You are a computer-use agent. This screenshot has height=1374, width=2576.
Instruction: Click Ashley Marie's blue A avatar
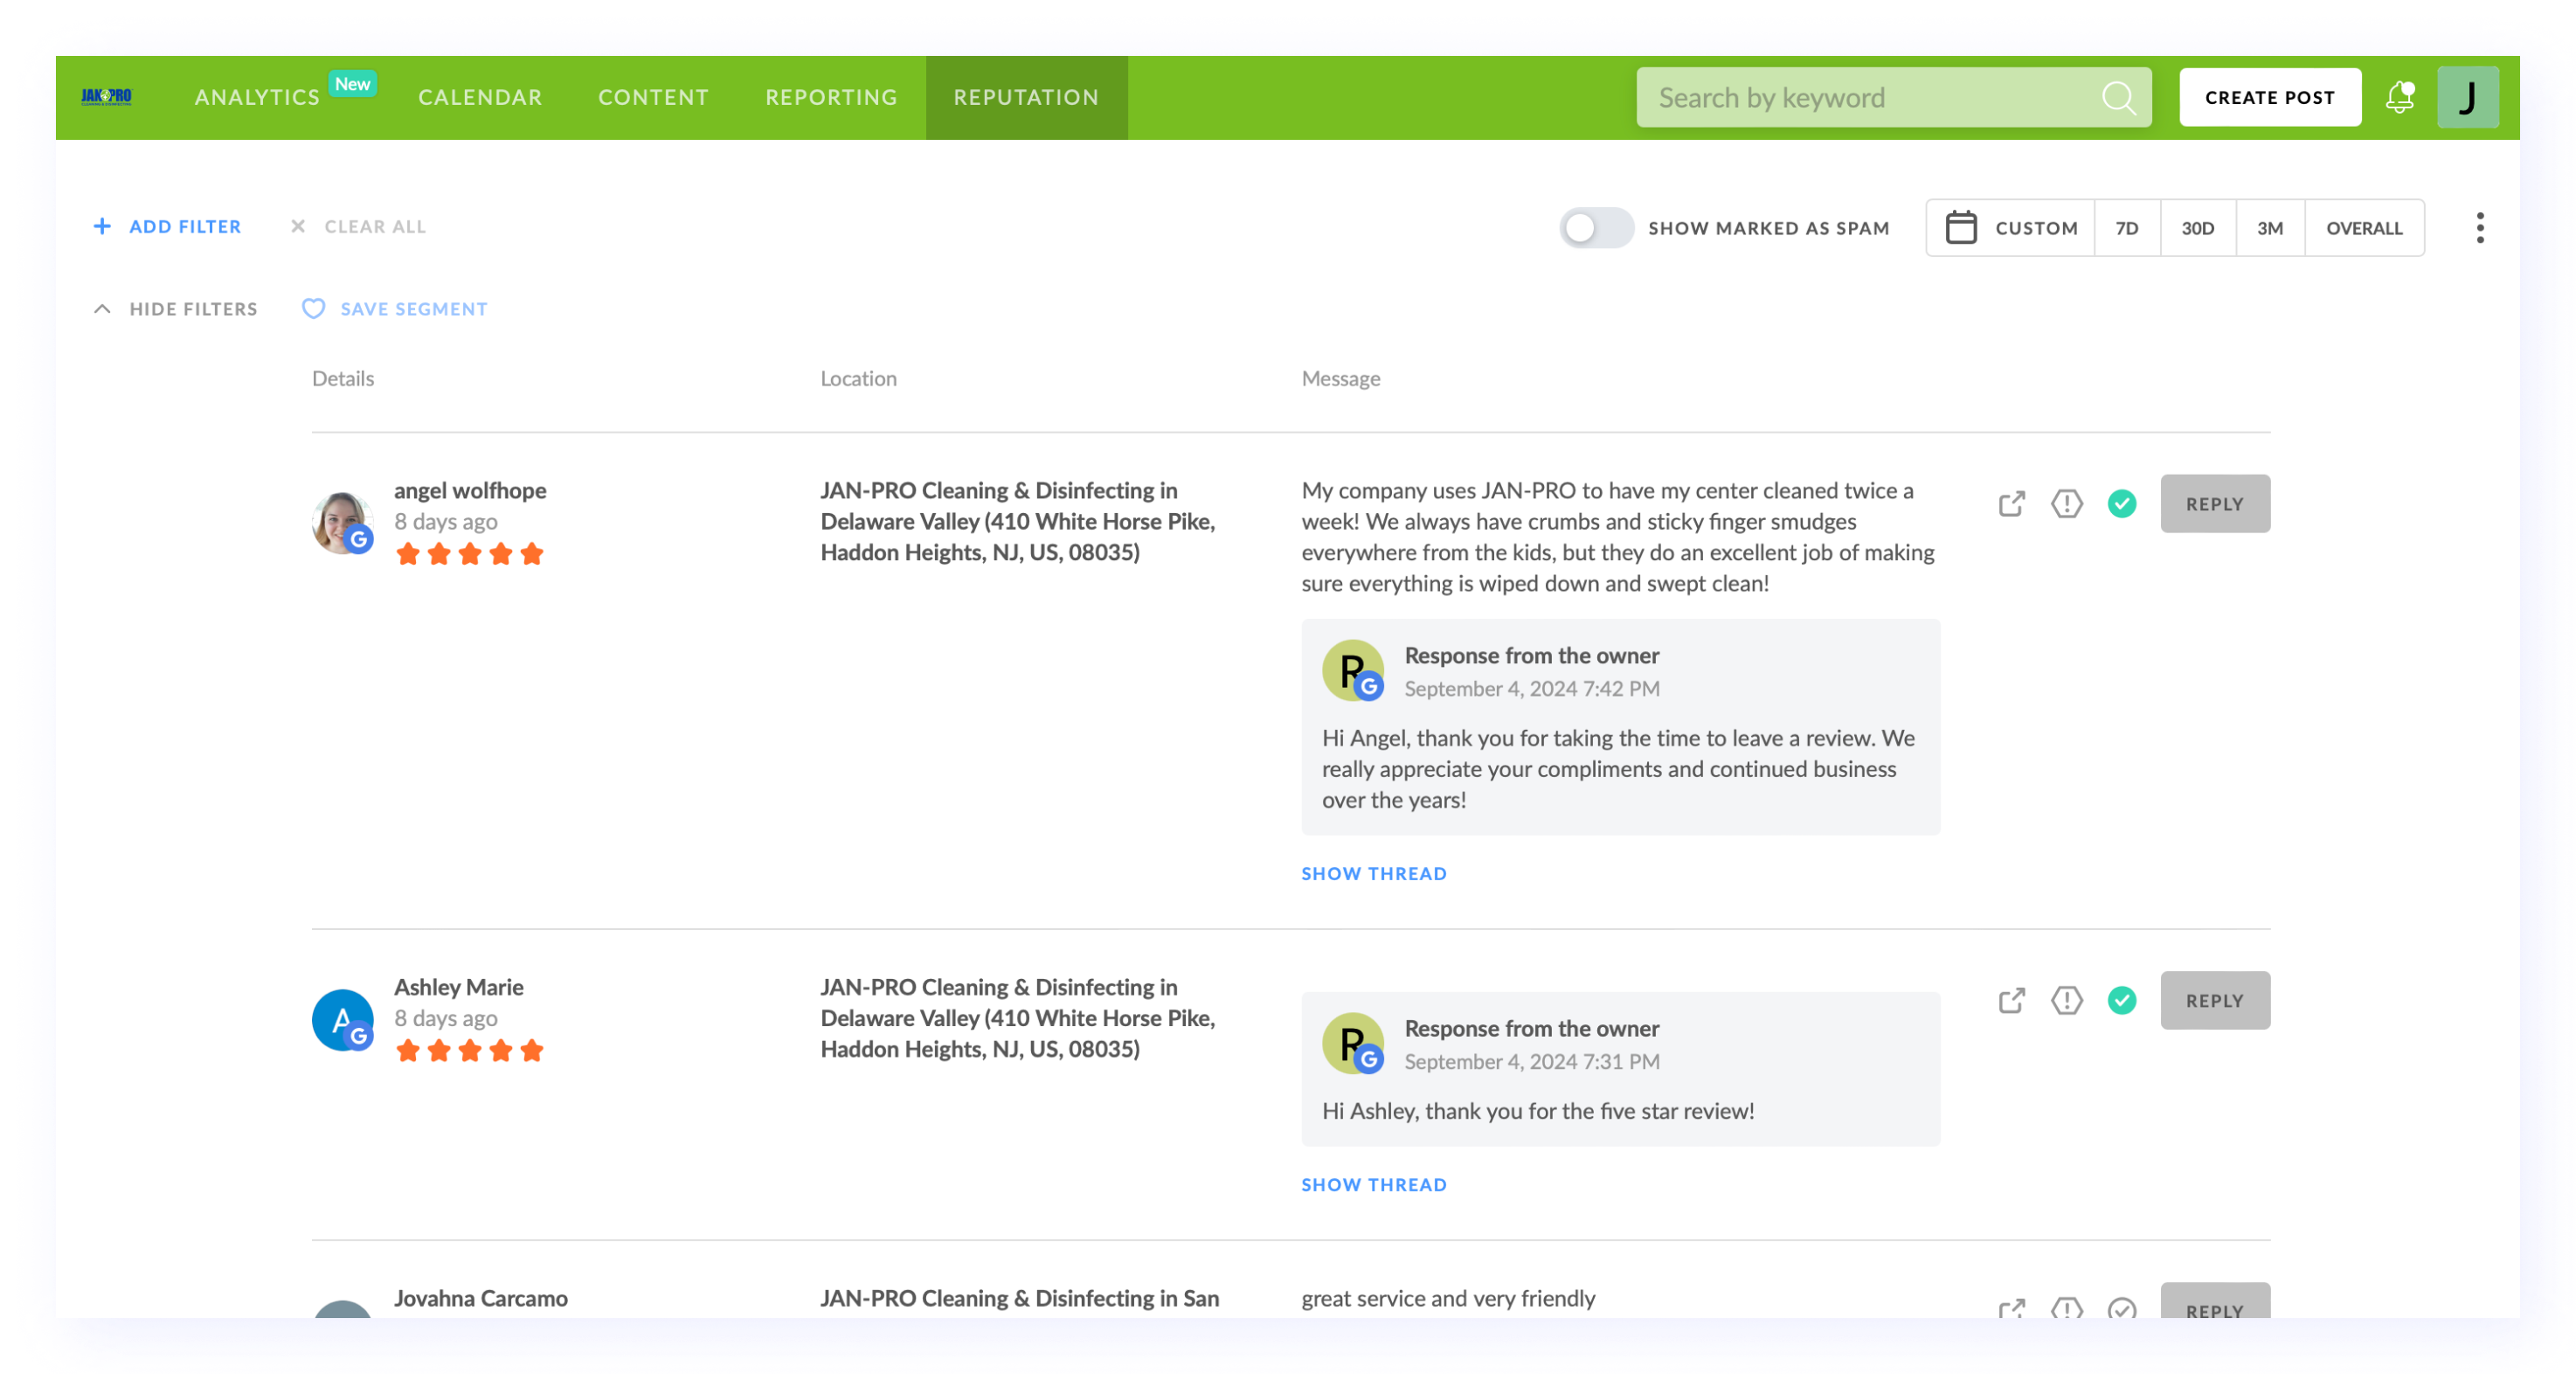[342, 1019]
